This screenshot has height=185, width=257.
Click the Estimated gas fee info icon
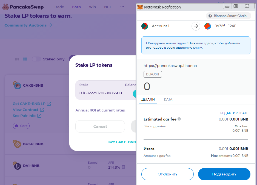[x=179, y=119]
